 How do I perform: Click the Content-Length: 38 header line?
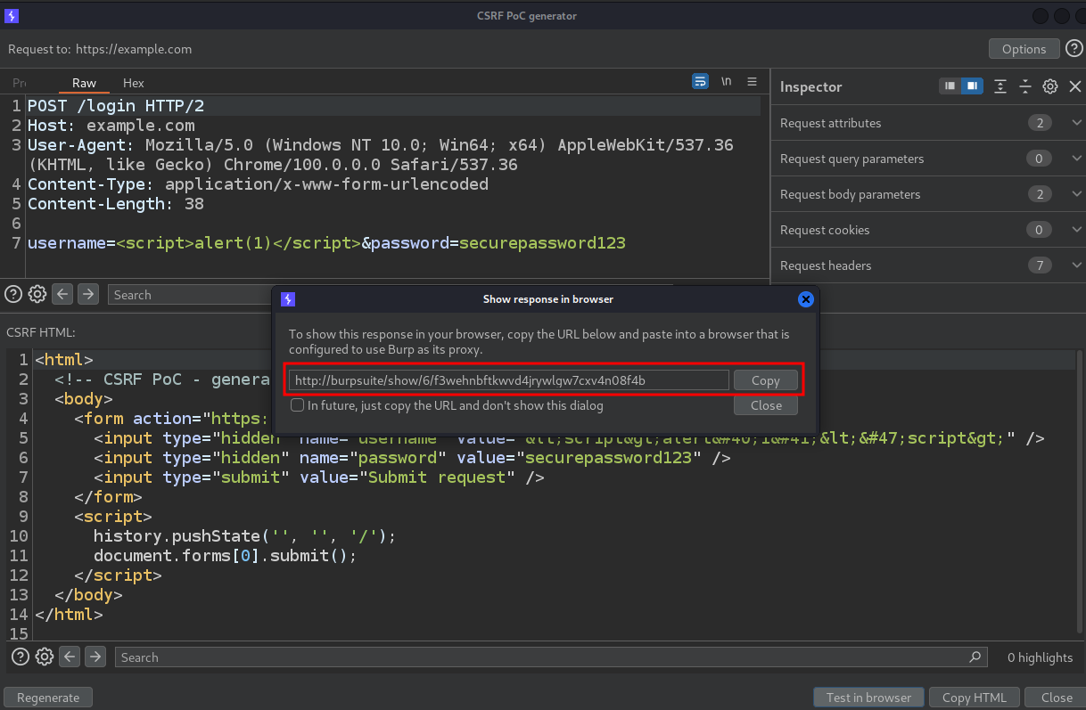116,204
